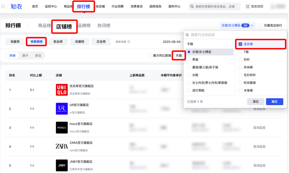Open the app grid menu icon
Viewport: 289px width, 173px height.
point(3,7)
